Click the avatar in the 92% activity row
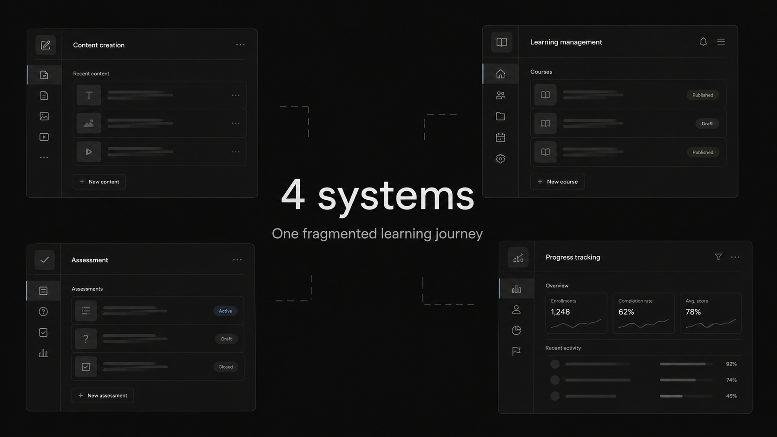The width and height of the screenshot is (777, 437). (555, 364)
